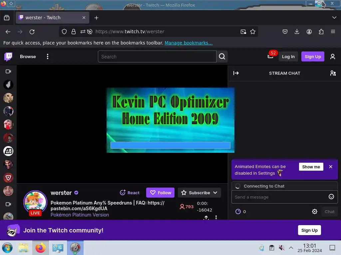Open the notifications inbox showing 52
Viewport: 341px width, 255px height.
point(270,56)
